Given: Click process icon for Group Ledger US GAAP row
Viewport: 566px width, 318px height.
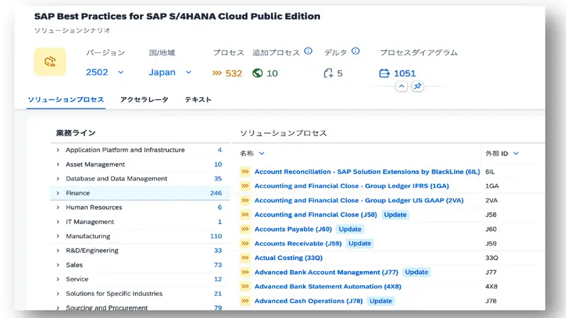Looking at the screenshot, I should click(245, 201).
